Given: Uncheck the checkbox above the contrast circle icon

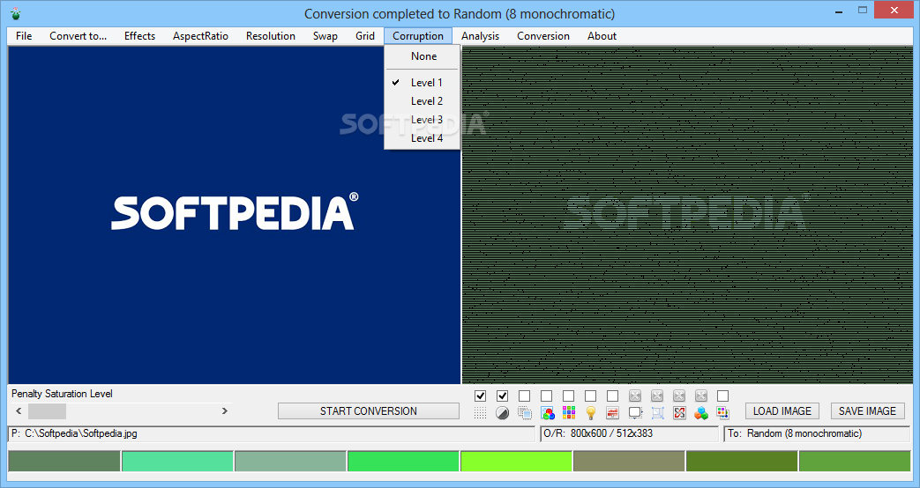Looking at the screenshot, I should click(x=502, y=396).
